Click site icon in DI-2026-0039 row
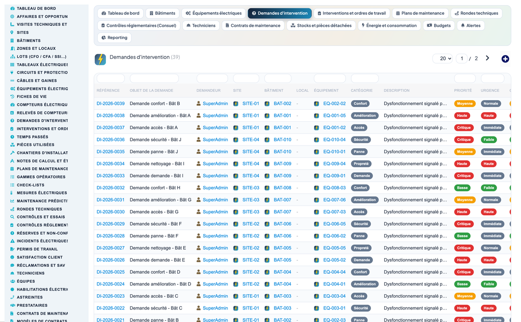 click(236, 104)
